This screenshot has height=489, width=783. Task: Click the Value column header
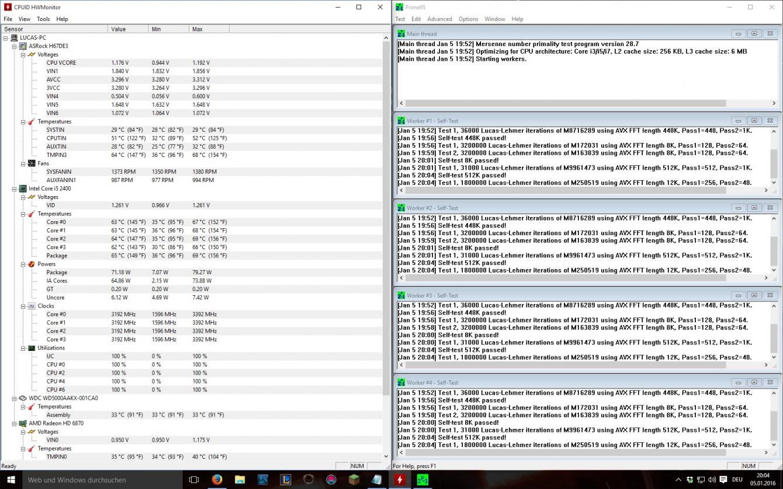(128, 29)
